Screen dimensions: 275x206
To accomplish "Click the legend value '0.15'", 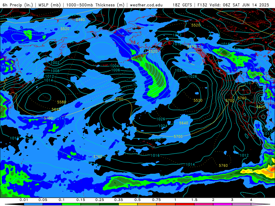I will tap(81, 200).
